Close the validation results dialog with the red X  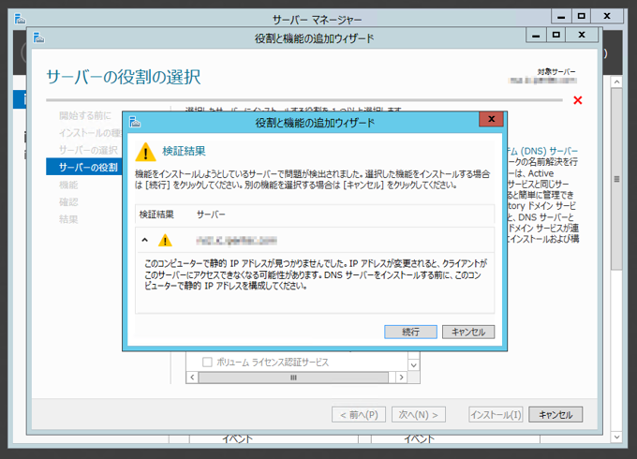point(491,119)
